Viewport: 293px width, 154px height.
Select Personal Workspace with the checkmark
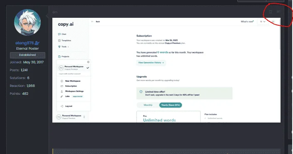click(x=74, y=68)
